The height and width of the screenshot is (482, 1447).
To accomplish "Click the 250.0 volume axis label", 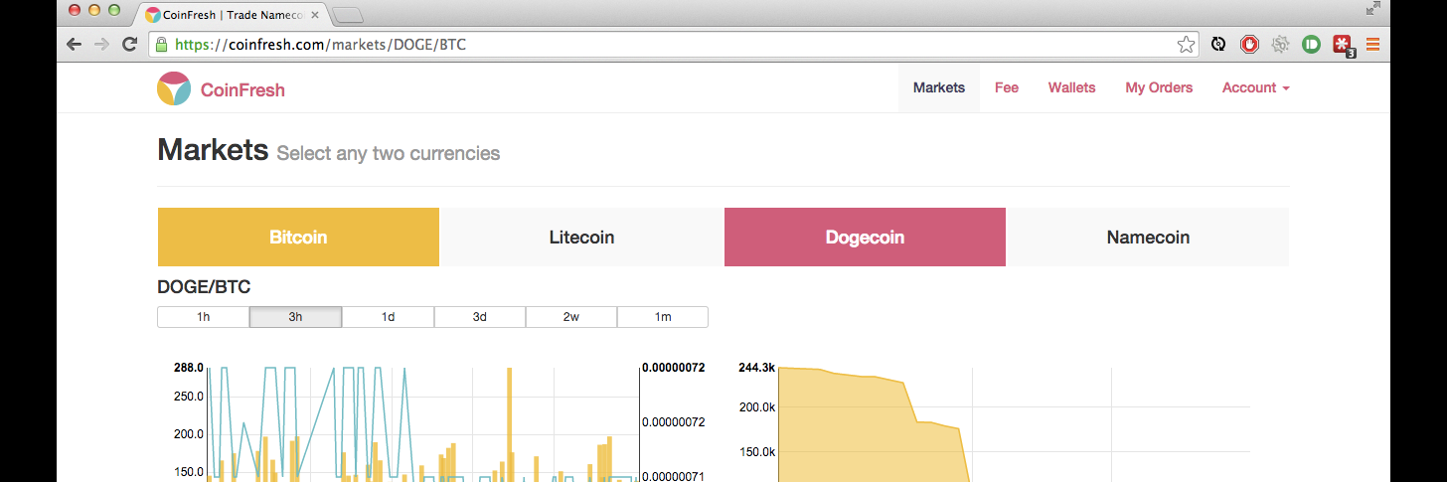I will coord(188,396).
